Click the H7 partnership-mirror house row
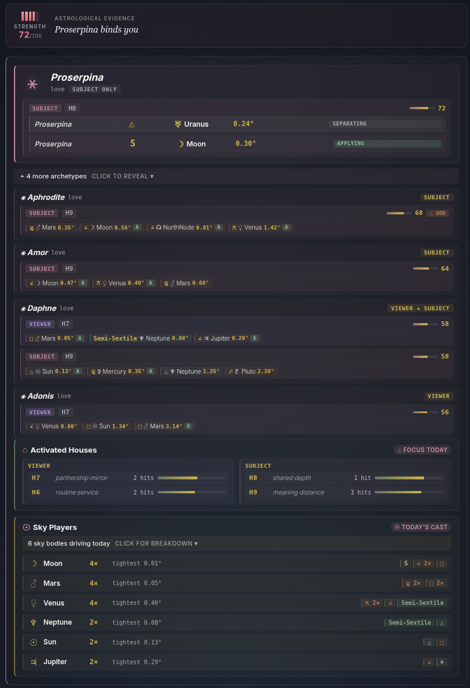The width and height of the screenshot is (470, 688). tap(128, 478)
